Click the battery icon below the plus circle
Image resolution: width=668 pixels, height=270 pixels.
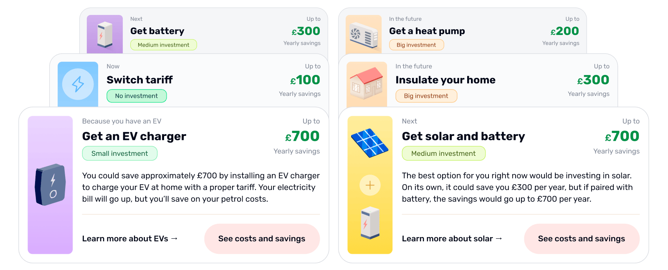[x=370, y=222]
